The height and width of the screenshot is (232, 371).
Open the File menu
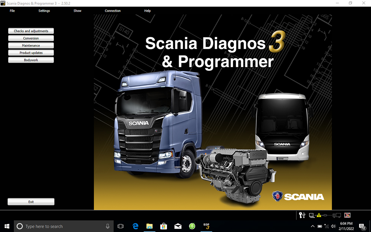(12, 11)
